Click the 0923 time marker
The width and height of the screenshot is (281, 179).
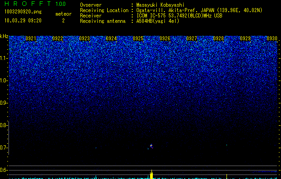click(x=84, y=38)
